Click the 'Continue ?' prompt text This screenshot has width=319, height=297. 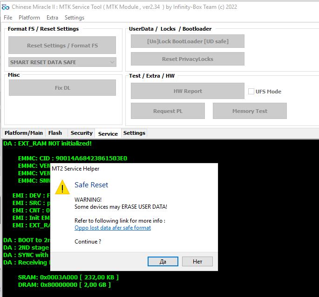(88, 242)
